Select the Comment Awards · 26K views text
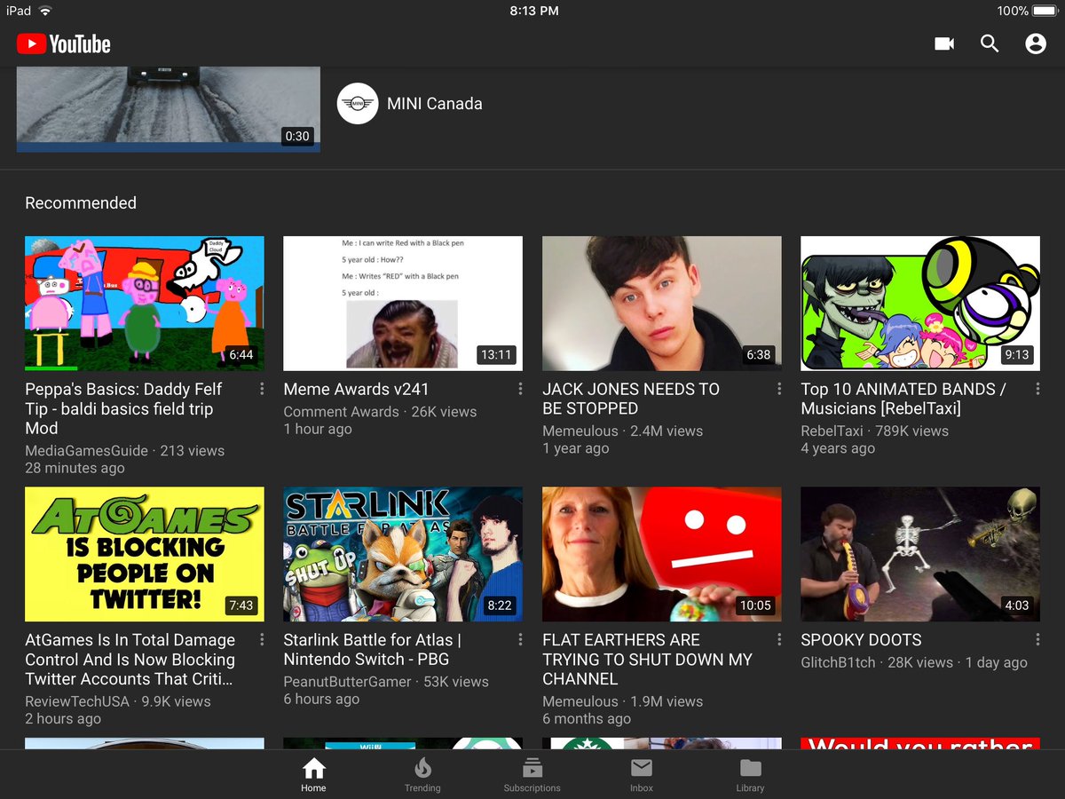Image resolution: width=1065 pixels, height=799 pixels. click(380, 411)
